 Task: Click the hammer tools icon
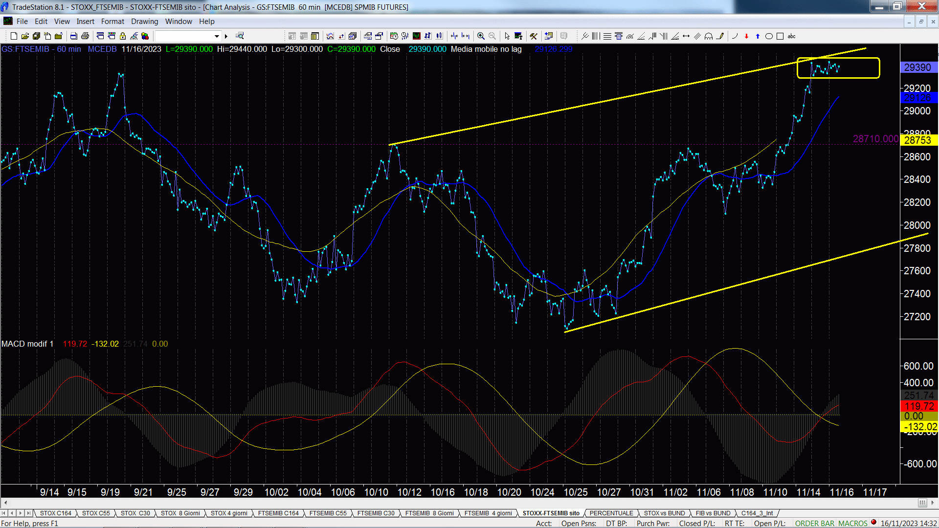pyautogui.click(x=534, y=36)
